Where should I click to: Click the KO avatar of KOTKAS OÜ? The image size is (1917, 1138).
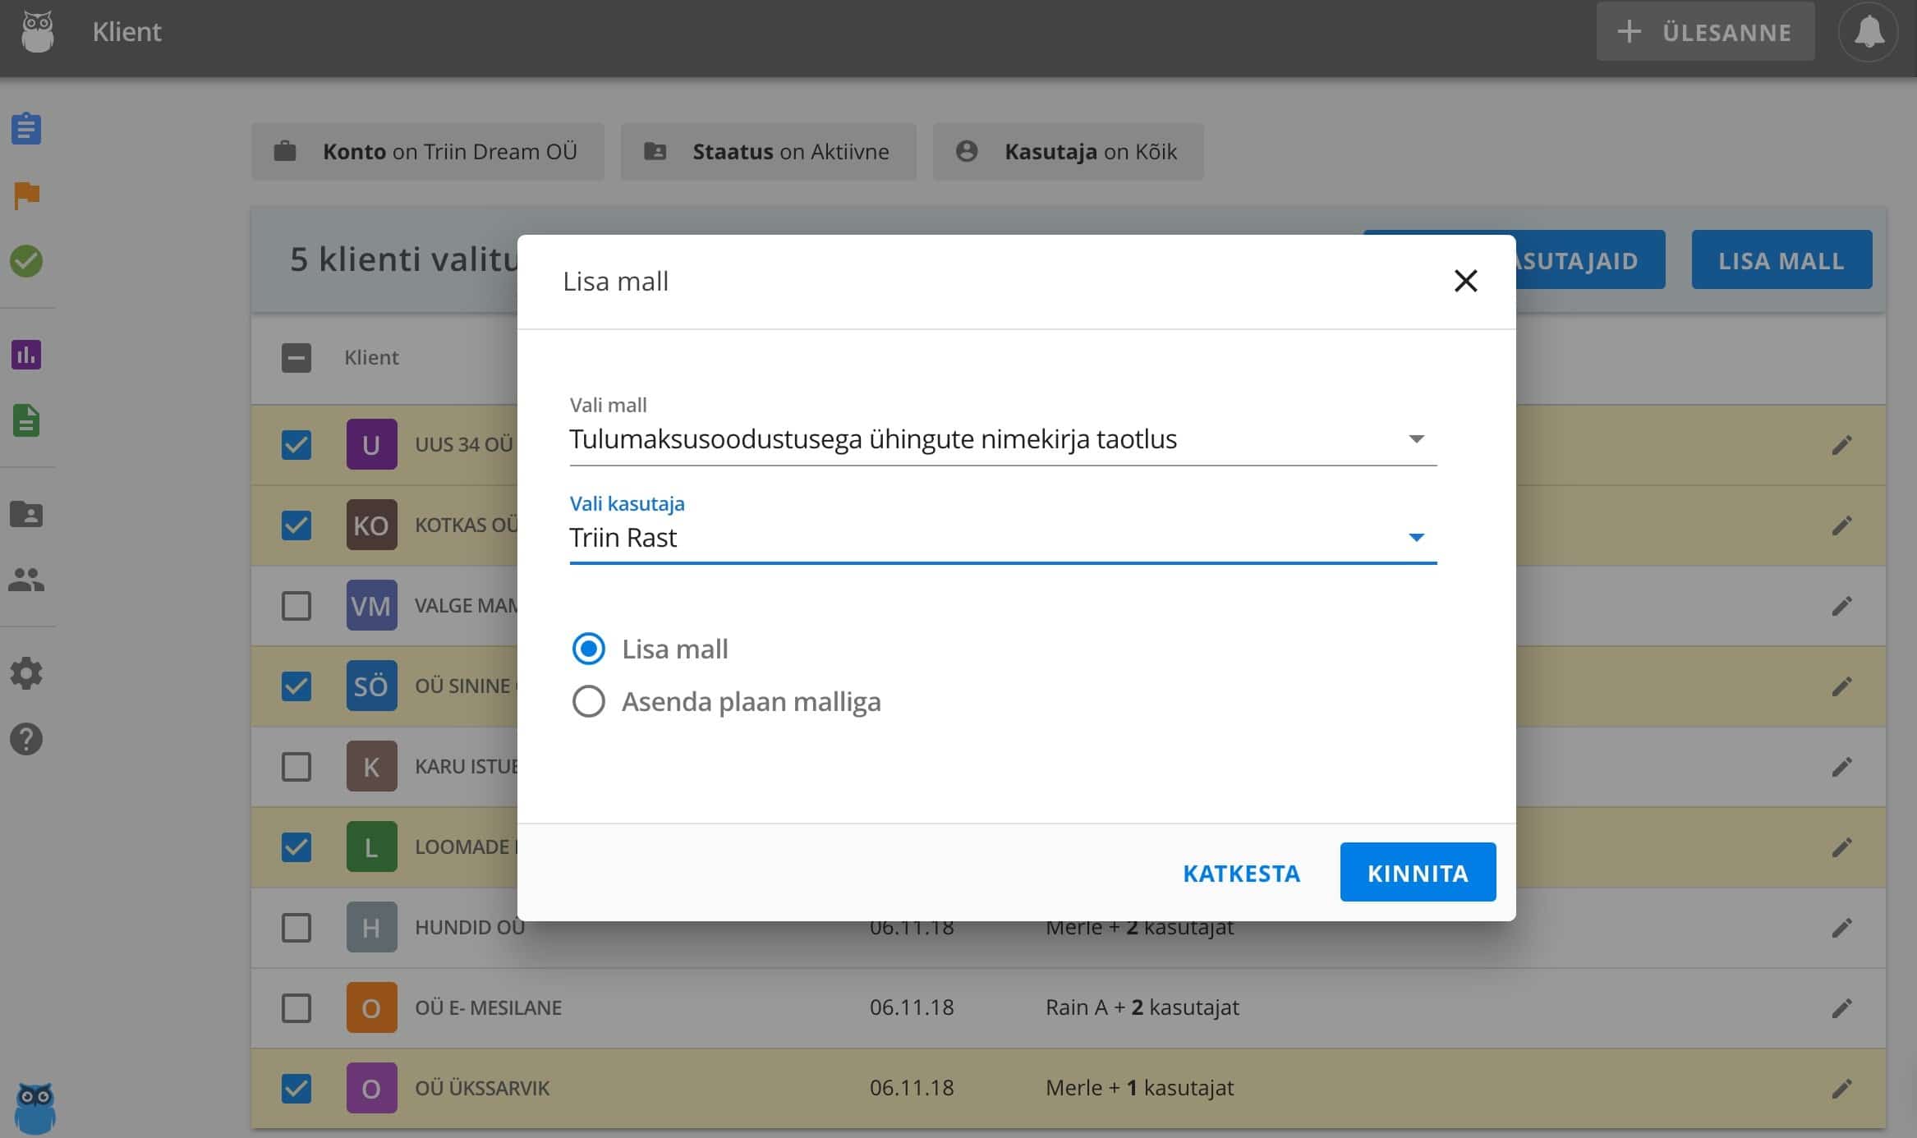(371, 525)
